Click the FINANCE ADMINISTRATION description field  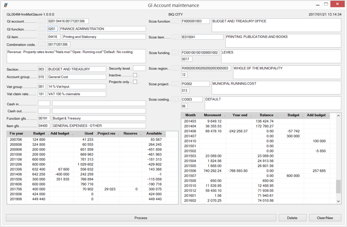click(x=102, y=29)
